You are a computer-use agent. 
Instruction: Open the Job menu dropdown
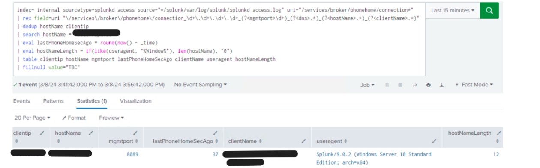[x=367, y=85]
